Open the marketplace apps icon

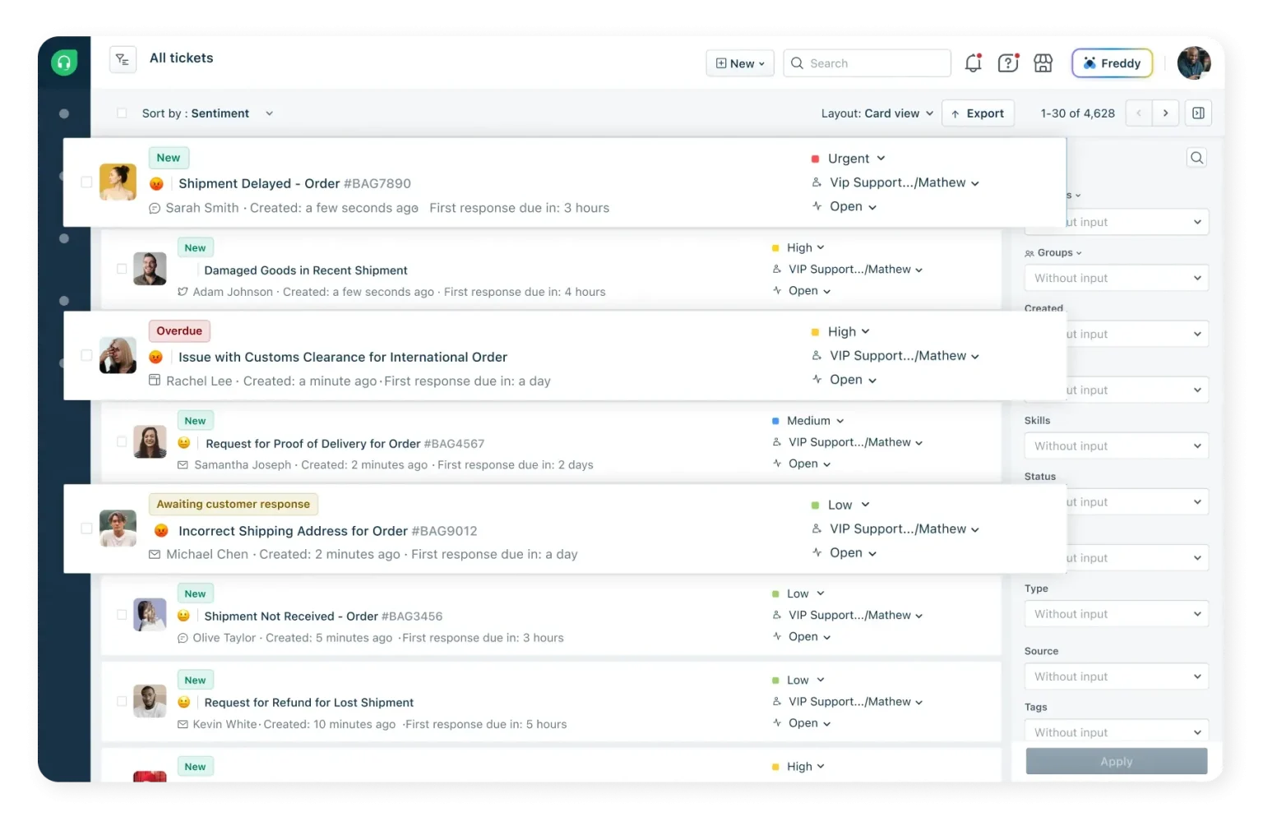click(1043, 63)
